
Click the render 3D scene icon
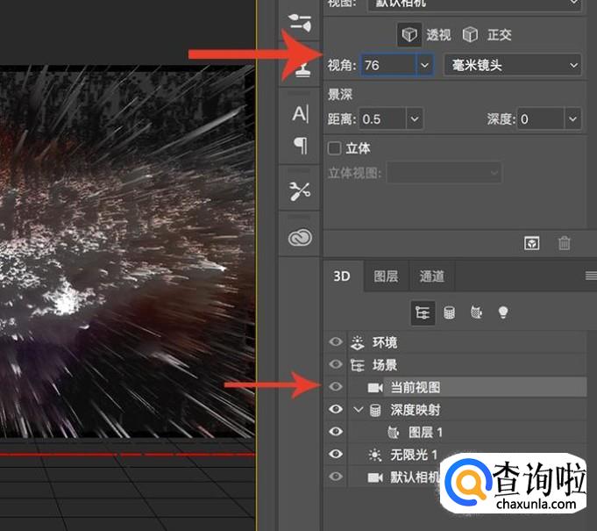coord(531,243)
